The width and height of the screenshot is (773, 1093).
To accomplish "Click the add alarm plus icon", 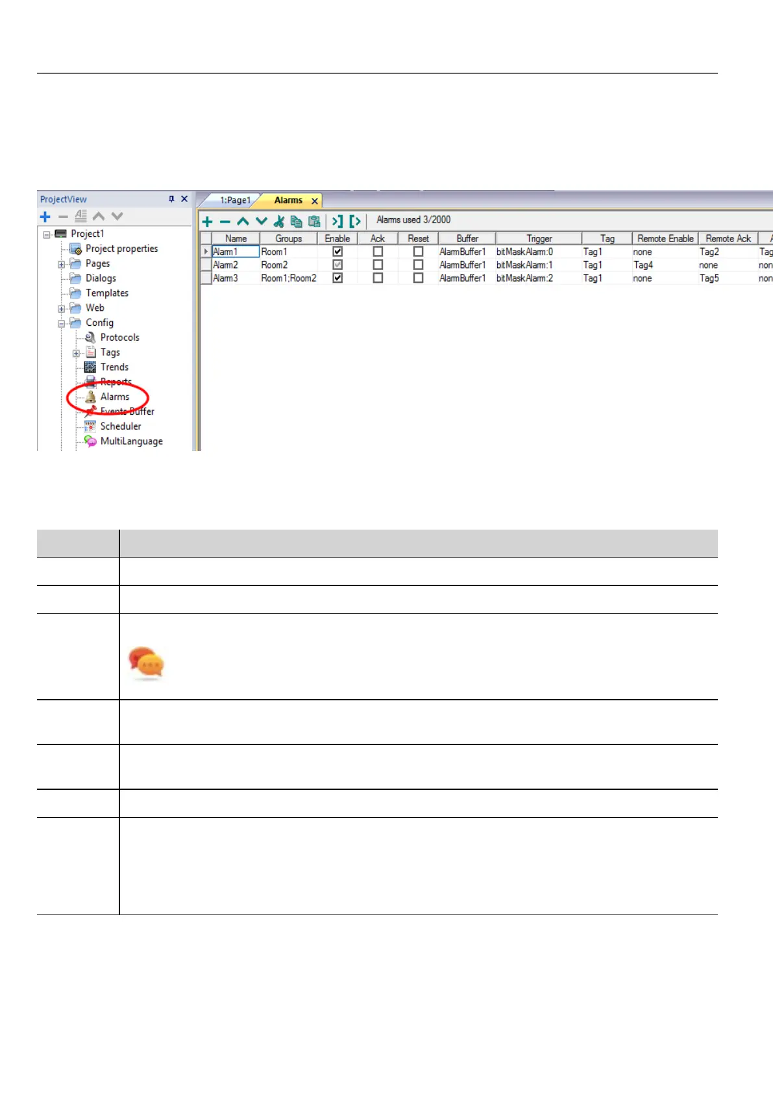I will [207, 221].
